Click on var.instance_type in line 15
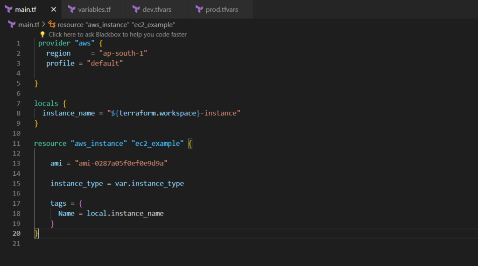The width and height of the screenshot is (478, 266). coord(149,184)
